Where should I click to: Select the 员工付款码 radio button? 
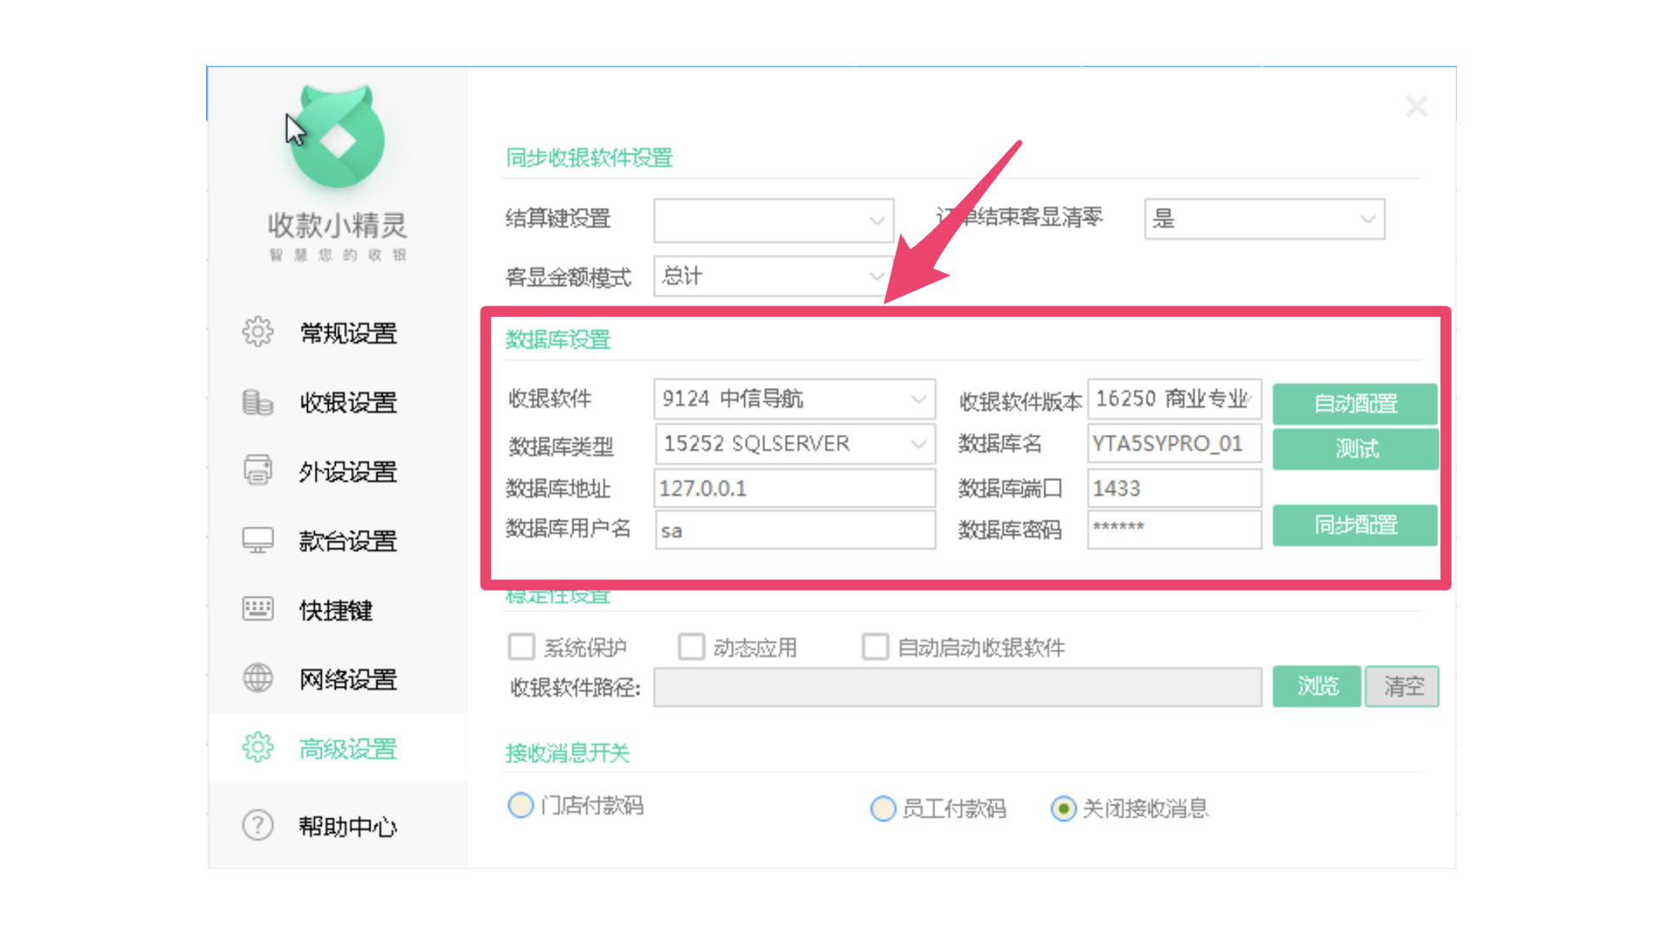(883, 809)
